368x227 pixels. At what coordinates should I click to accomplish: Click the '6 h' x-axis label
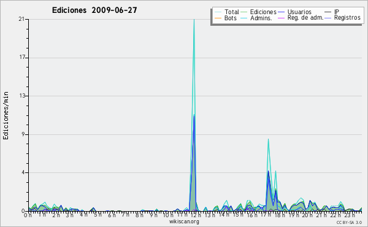(x=112, y=215)
